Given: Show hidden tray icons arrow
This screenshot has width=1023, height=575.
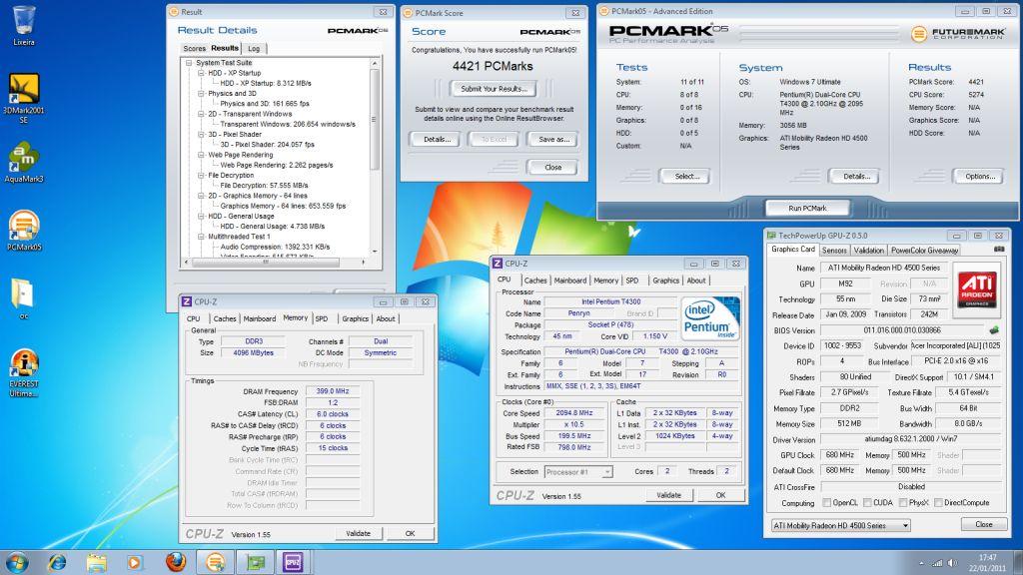Looking at the screenshot, I should pos(921,563).
